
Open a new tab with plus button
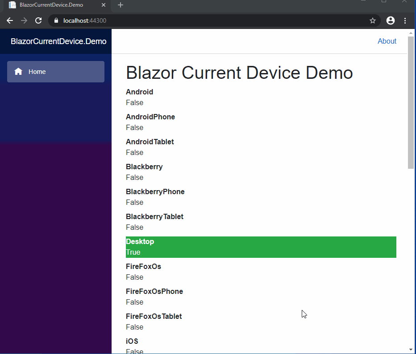[x=121, y=5]
